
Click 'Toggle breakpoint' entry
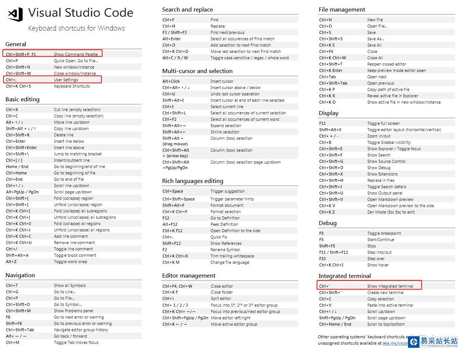pyautogui.click(x=384, y=233)
